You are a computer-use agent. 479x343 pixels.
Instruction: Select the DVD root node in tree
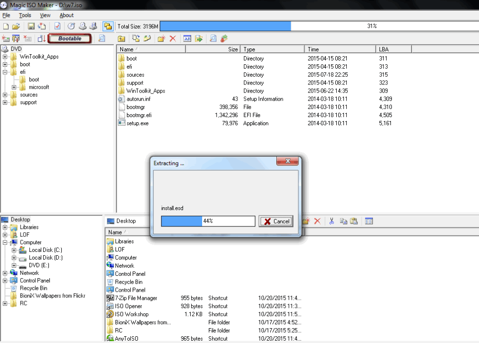16,49
